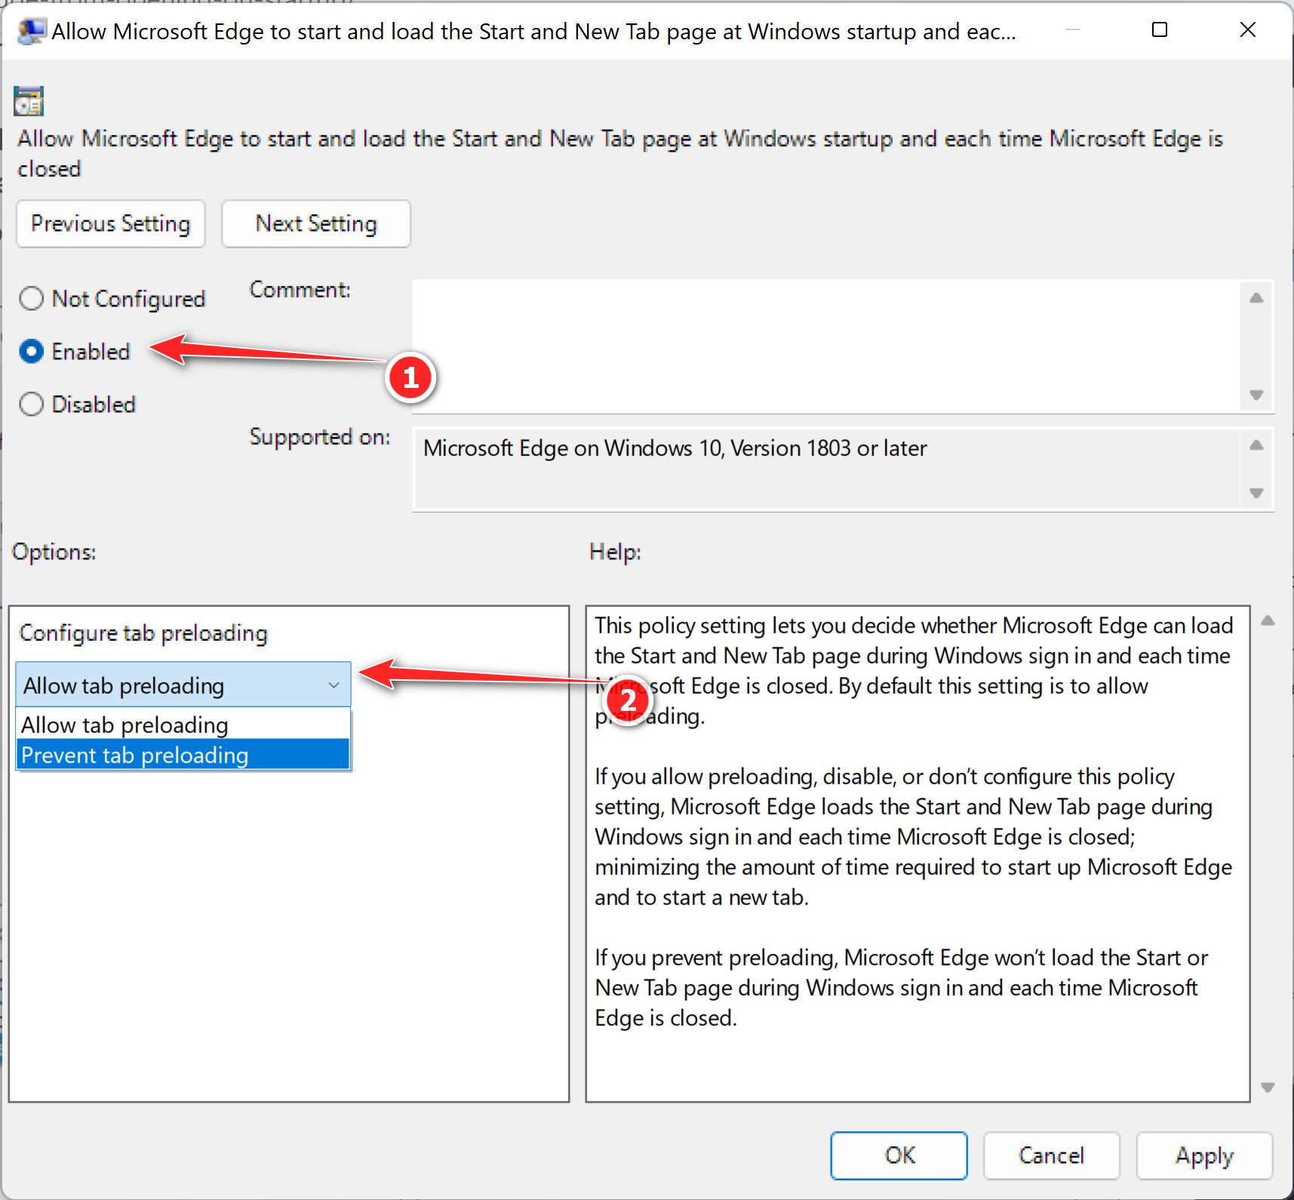Choose 'Allow tab preloading' from the list
The height and width of the screenshot is (1200, 1294).
[183, 725]
